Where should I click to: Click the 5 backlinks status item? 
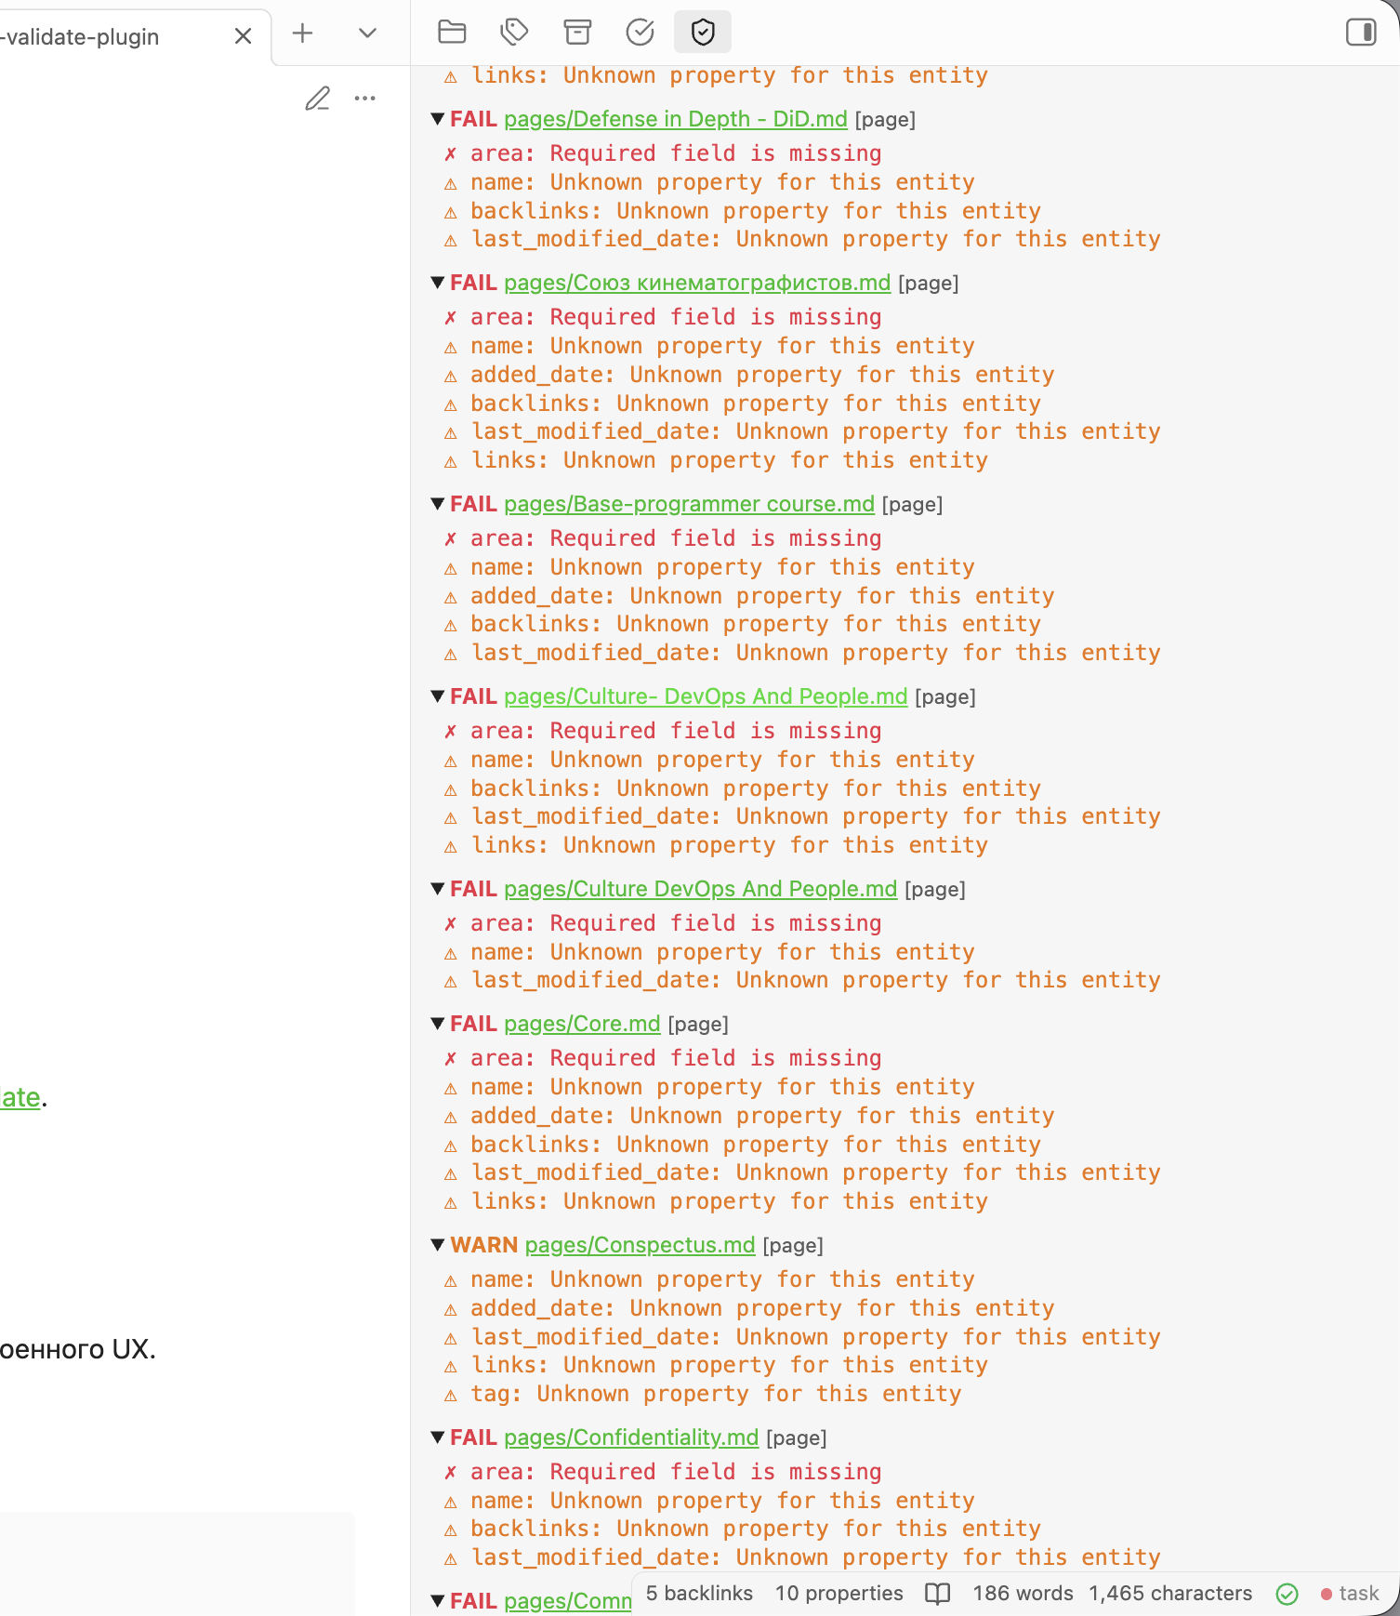699,1594
